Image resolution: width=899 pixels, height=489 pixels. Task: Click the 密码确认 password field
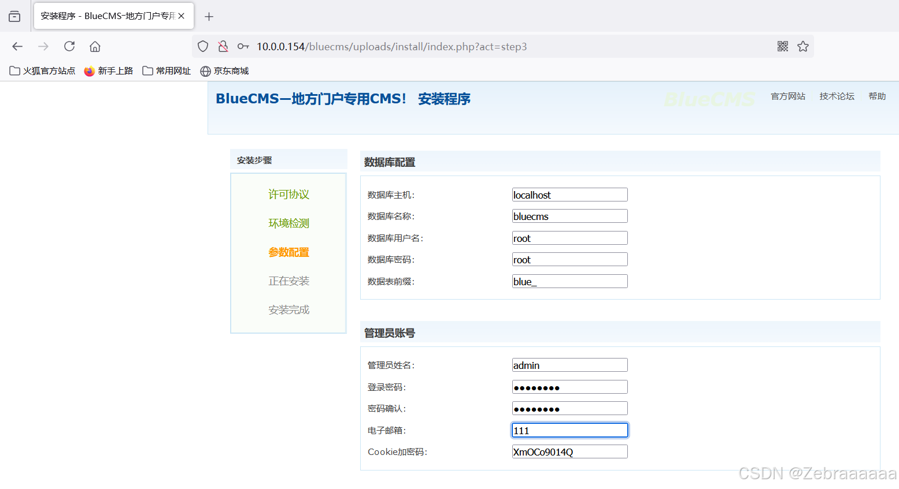click(x=569, y=408)
